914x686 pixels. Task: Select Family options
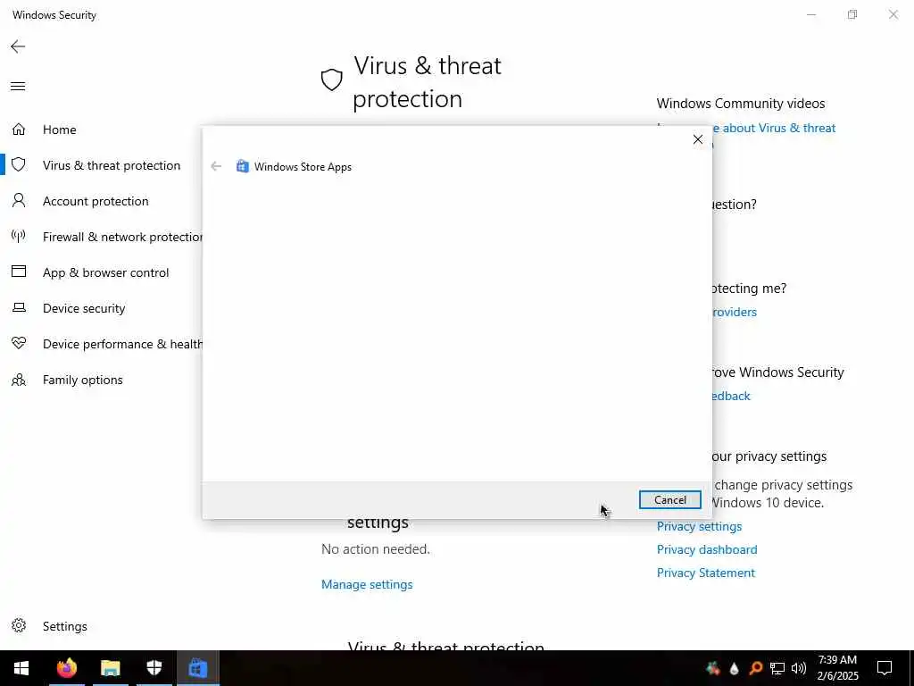point(83,380)
